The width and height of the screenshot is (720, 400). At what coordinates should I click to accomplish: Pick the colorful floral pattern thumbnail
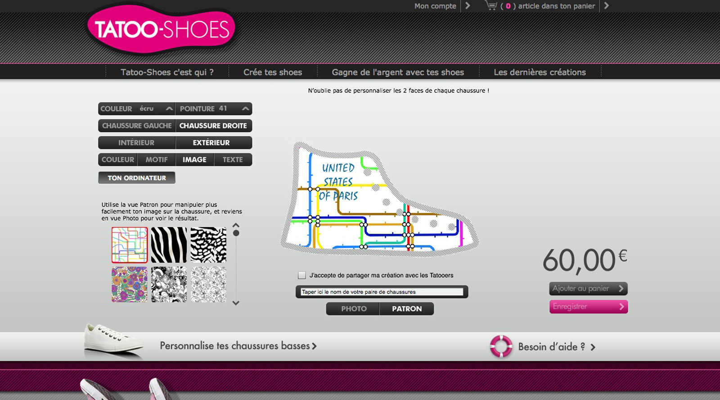(x=130, y=284)
